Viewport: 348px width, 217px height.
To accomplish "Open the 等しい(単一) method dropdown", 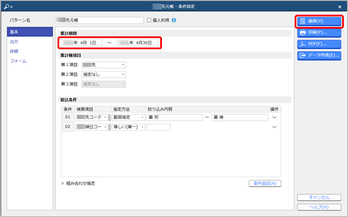I will point(129,127).
